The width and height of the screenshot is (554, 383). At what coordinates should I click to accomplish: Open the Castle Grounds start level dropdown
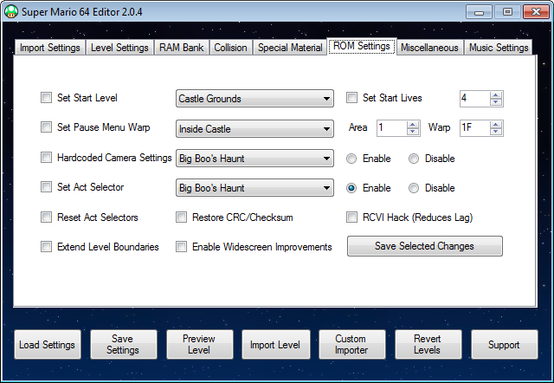click(x=254, y=99)
